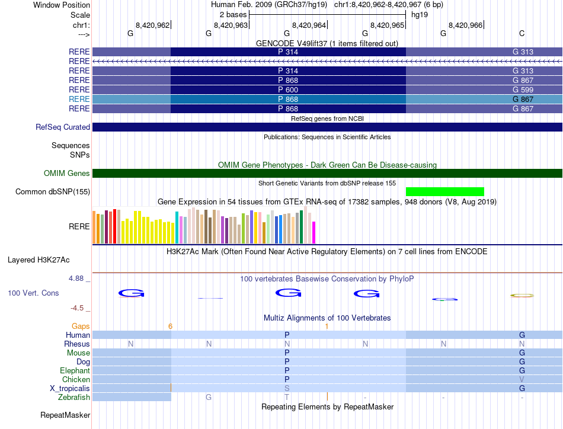The width and height of the screenshot is (563, 429).
Task: Click the Multiz Alignments of 100 Vertebrates title
Action: 327,318
